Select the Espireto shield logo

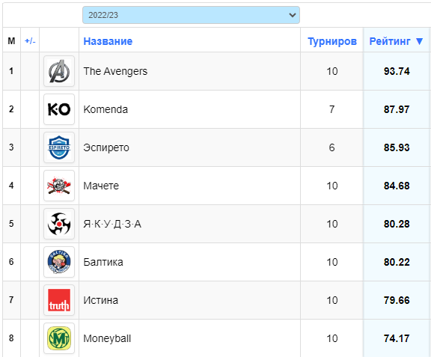pyautogui.click(x=59, y=147)
